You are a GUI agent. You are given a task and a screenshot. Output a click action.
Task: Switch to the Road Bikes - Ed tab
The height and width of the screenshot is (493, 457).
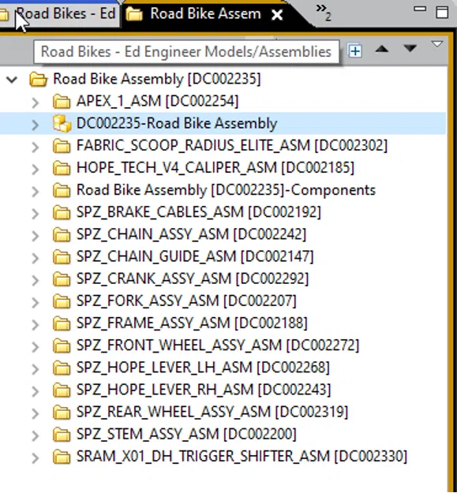pyautogui.click(x=59, y=14)
